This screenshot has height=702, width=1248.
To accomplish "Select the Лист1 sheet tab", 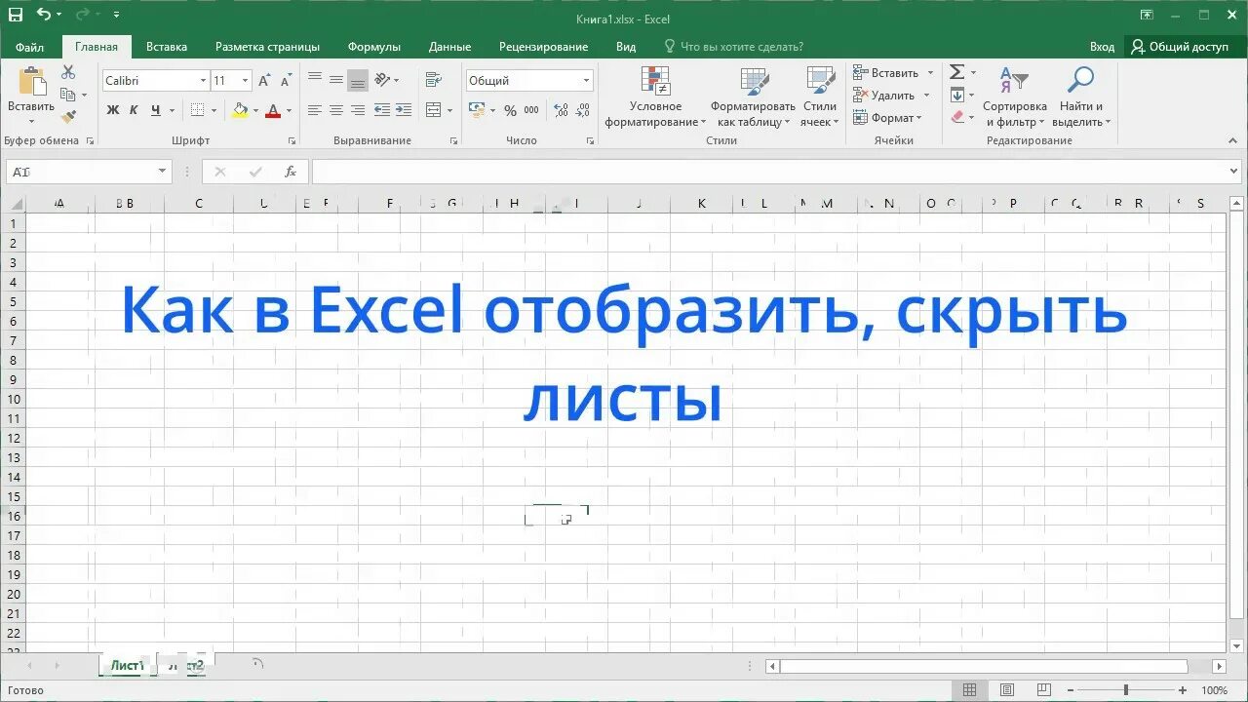I will (127, 666).
